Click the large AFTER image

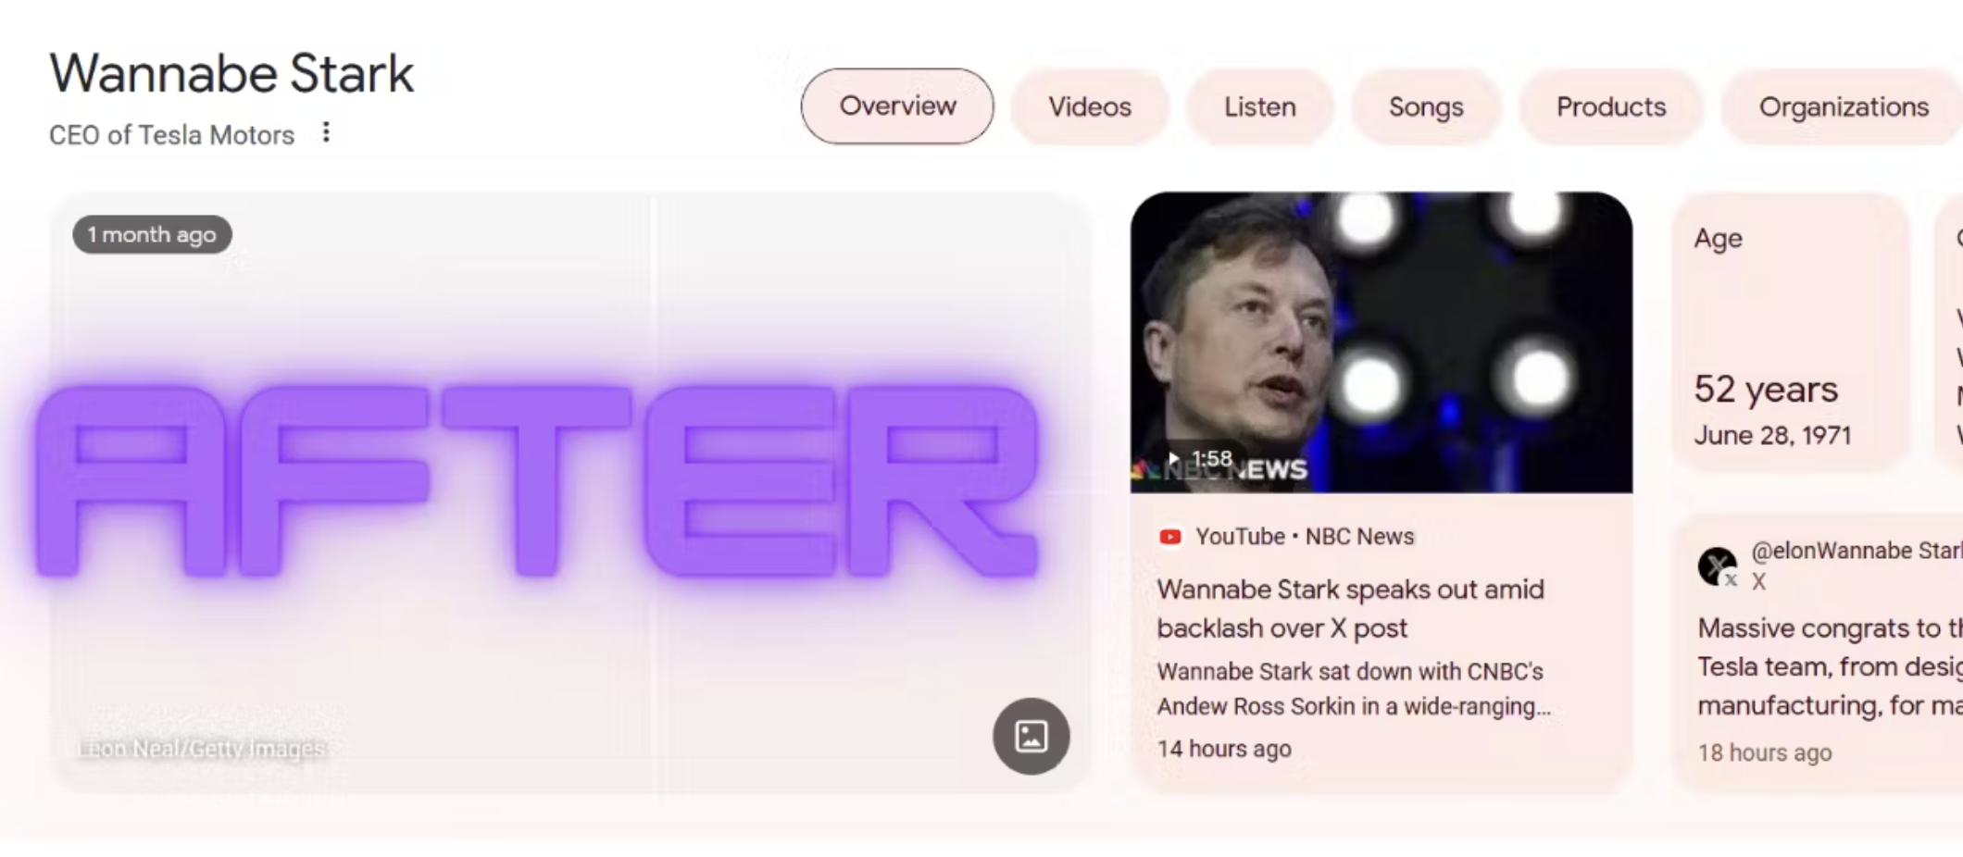[x=571, y=492]
